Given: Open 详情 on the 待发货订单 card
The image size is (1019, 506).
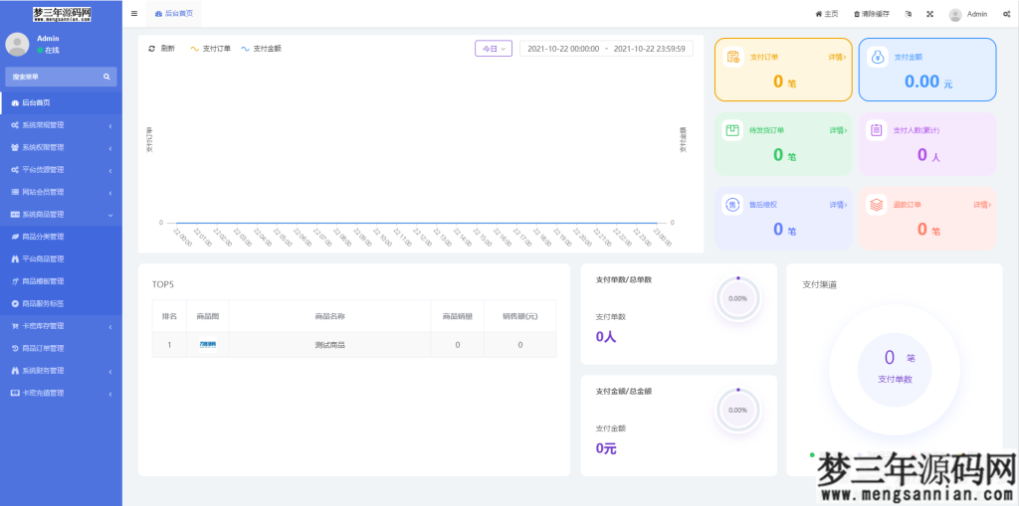Looking at the screenshot, I should click(838, 130).
